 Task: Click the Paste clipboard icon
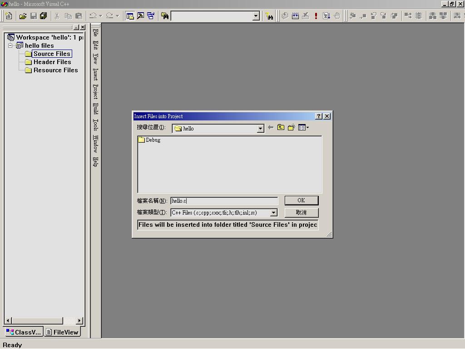(x=79, y=16)
